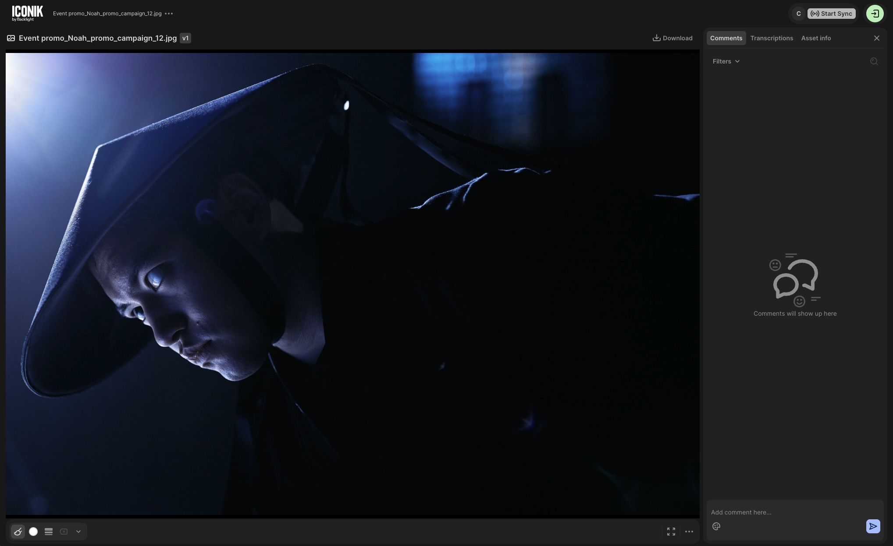Switch to the Transcriptions tab
Image resolution: width=893 pixels, height=546 pixels.
point(771,38)
